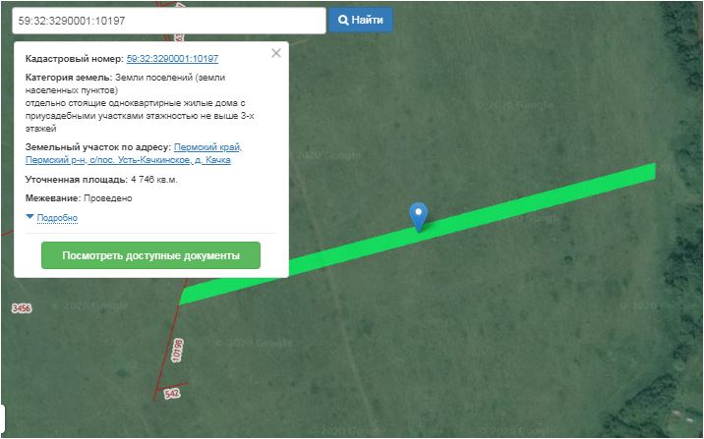
Task: Click the Пермский край address link
Action: pyautogui.click(x=207, y=147)
